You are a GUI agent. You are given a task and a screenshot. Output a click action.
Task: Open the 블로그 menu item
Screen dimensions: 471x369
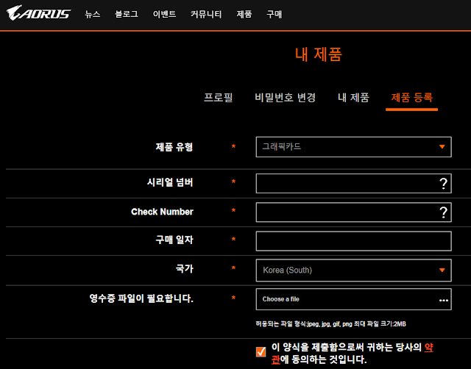click(127, 14)
